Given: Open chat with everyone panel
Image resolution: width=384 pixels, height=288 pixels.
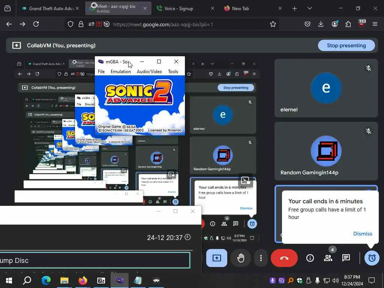Looking at the screenshot, I should tap(346, 258).
